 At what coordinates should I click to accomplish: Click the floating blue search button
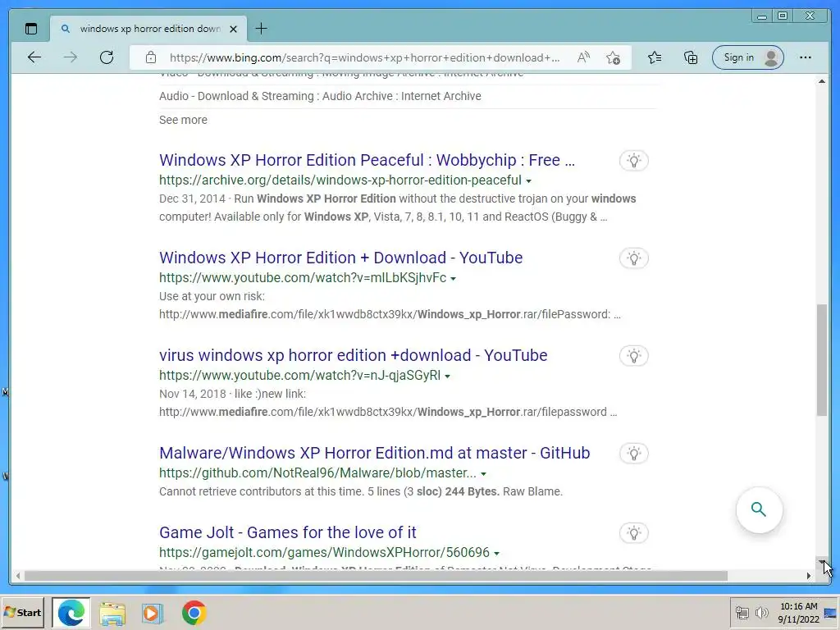(759, 509)
